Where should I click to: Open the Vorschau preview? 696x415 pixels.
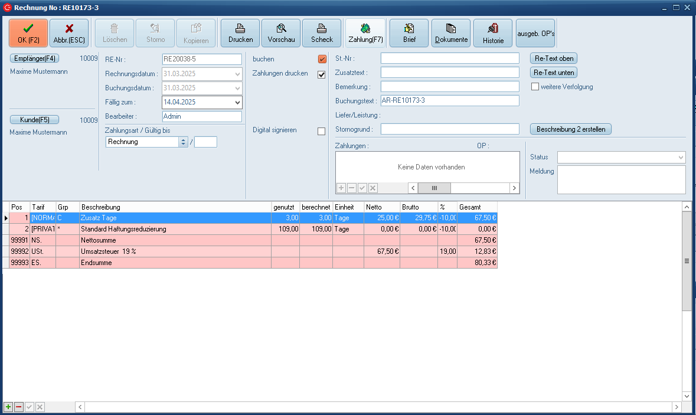[281, 33]
